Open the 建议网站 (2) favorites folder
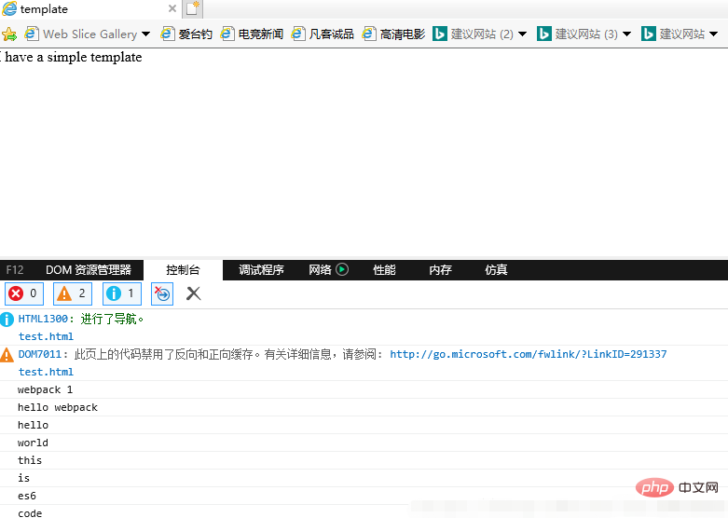The width and height of the screenshot is (728, 518). click(x=482, y=34)
